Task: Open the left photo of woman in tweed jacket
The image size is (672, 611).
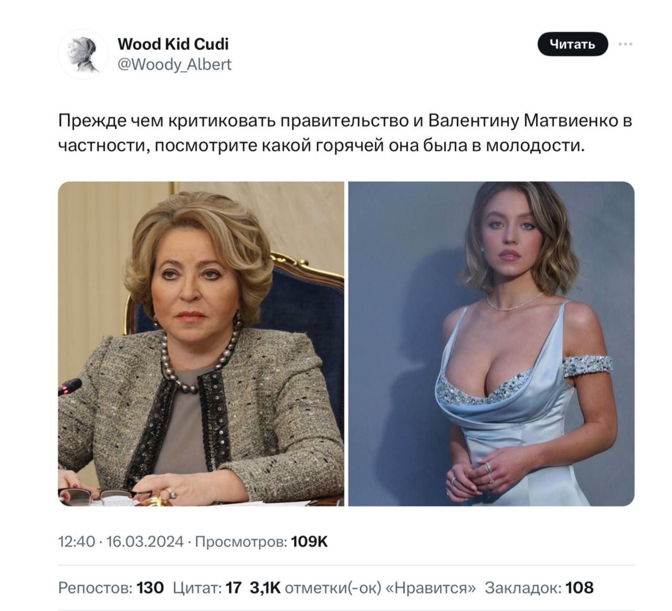Action: [x=201, y=344]
